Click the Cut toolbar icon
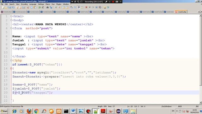The width and height of the screenshot is (202, 114). coord(28,7)
